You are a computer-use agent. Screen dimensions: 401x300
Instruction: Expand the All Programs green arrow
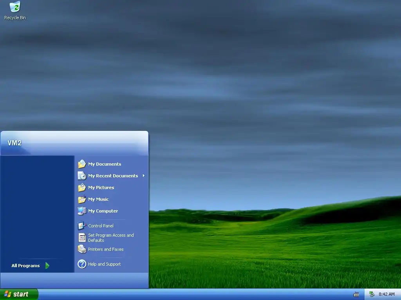[47, 266]
